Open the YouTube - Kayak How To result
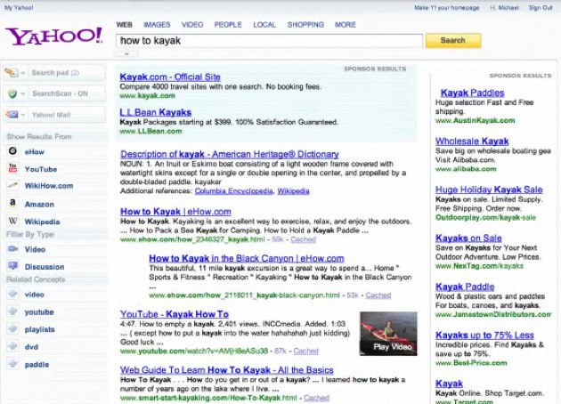This screenshot has height=404, width=561. (x=175, y=314)
